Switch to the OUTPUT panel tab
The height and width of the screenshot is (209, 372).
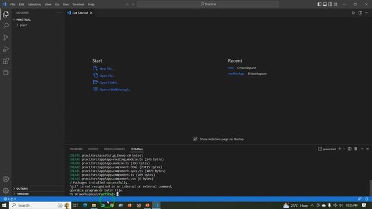(93, 149)
